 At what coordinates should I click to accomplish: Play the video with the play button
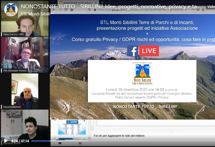[x=6, y=141]
